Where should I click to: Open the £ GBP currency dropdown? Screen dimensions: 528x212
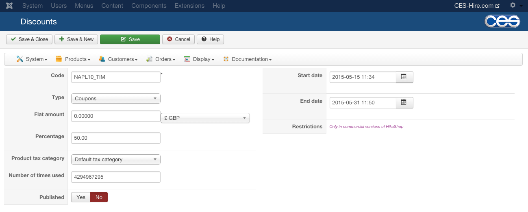coord(205,118)
